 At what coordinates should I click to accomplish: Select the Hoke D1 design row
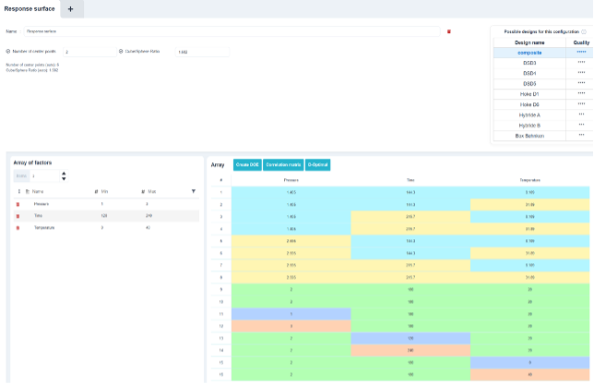point(543,94)
